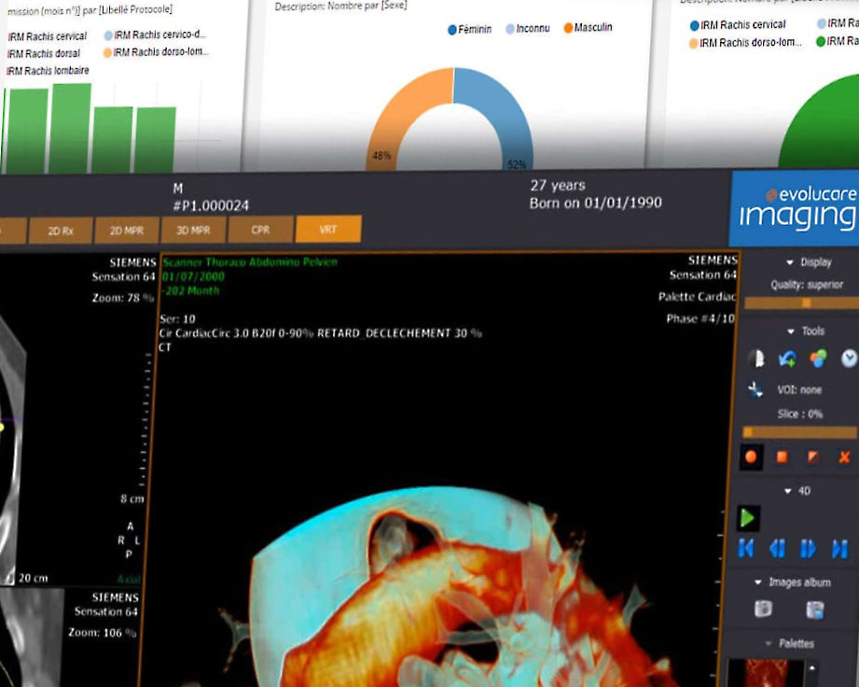Viewport: 859px width, 687px height.
Task: Toggle IRM Rachis dorso-lom... in bar chart legend
Action: (156, 52)
